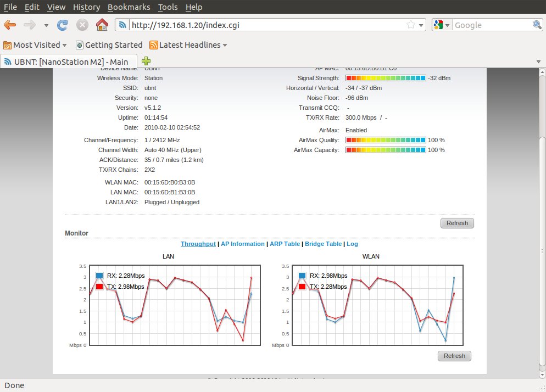
Task: Open a new tab with plus icon
Action: pyautogui.click(x=146, y=61)
